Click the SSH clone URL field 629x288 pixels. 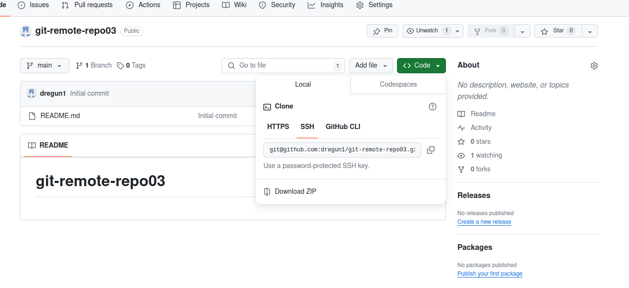342,150
